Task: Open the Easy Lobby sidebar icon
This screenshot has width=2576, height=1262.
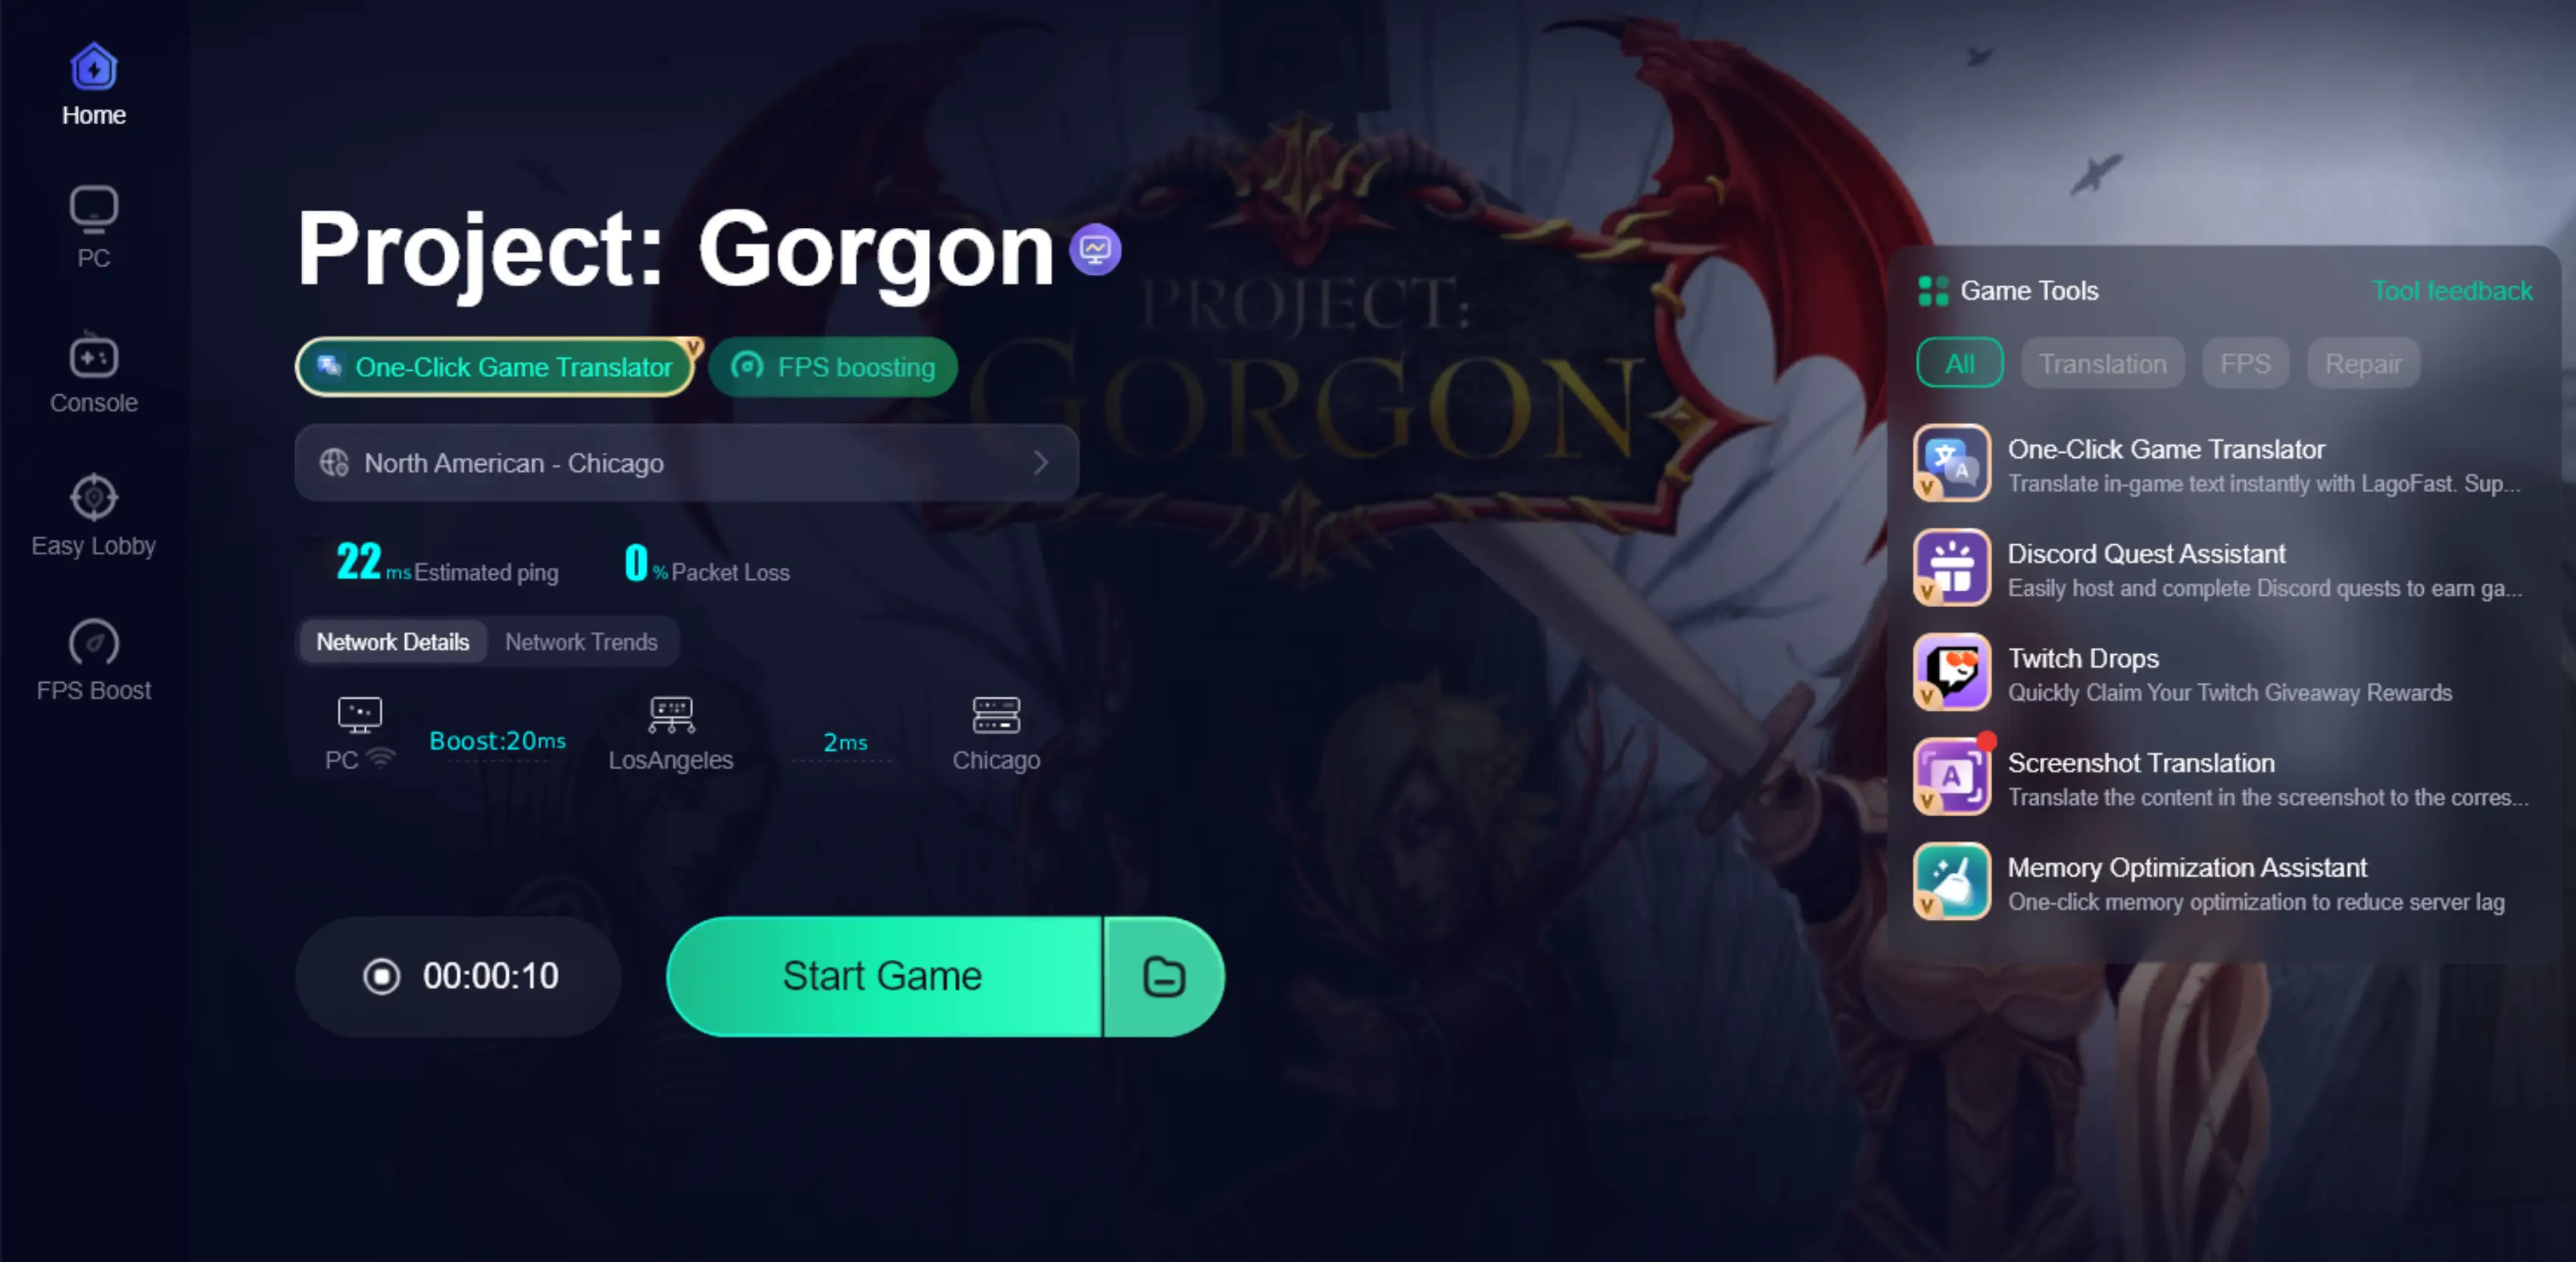Action: point(94,515)
